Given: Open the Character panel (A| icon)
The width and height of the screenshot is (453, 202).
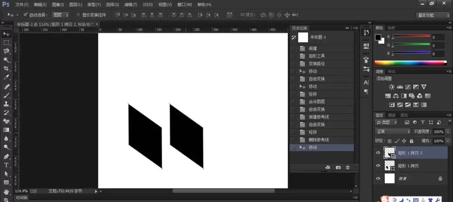Looking at the screenshot, I should (366, 83).
